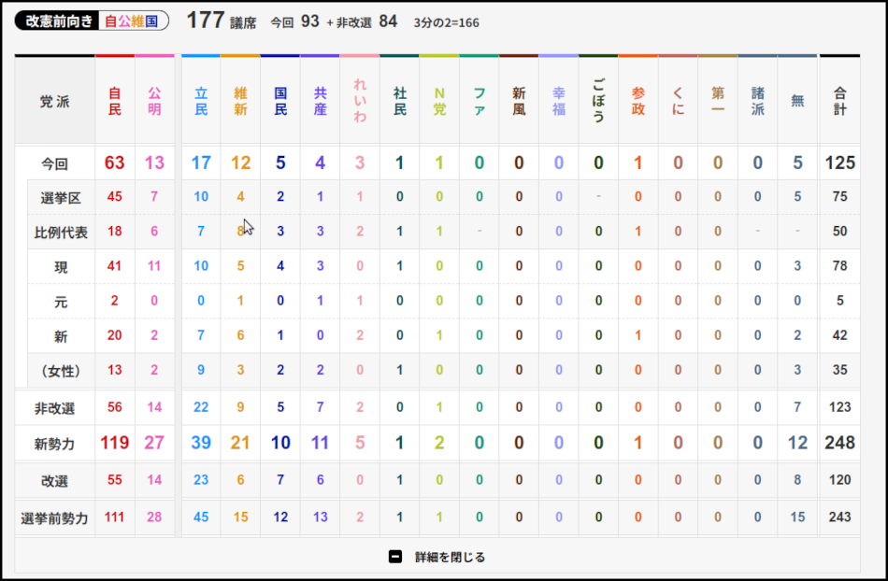888x581 pixels.
Task: Click the 新勢力 row label
Action: 55,444
